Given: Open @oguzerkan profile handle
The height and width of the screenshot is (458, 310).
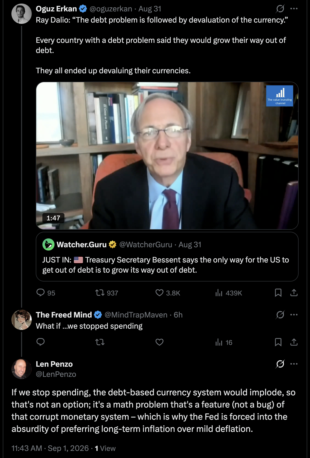Looking at the screenshot, I should click(x=111, y=9).
